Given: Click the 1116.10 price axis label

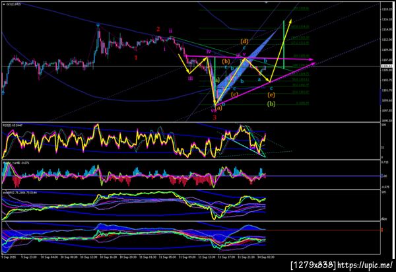Looking at the screenshot, I should (387, 19).
